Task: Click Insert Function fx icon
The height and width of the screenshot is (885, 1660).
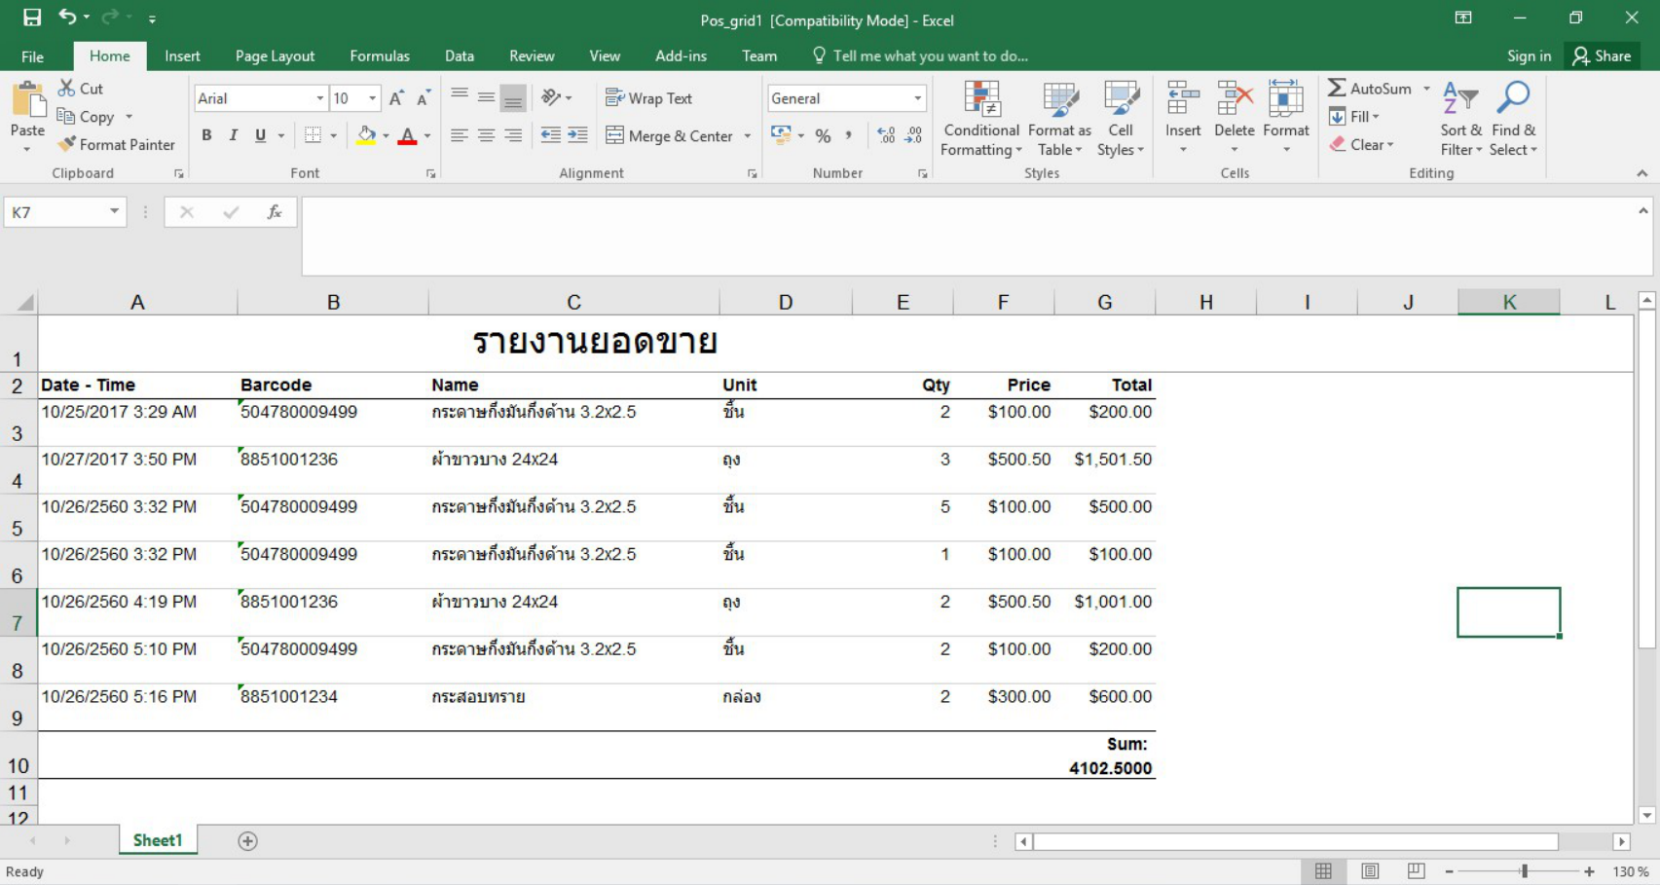Action: coord(275,211)
